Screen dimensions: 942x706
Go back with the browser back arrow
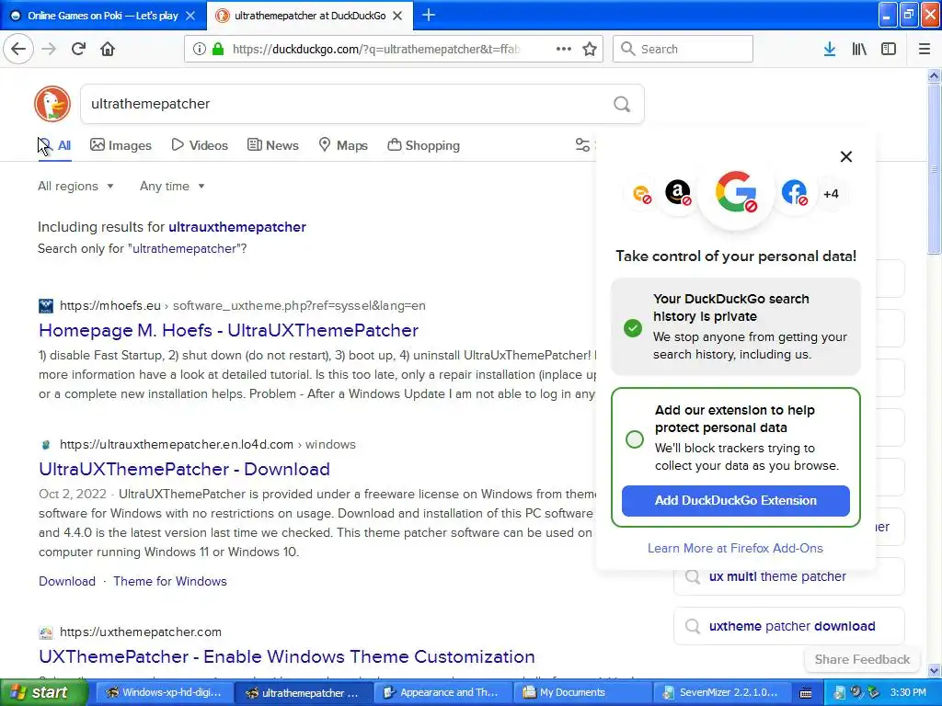[x=18, y=49]
